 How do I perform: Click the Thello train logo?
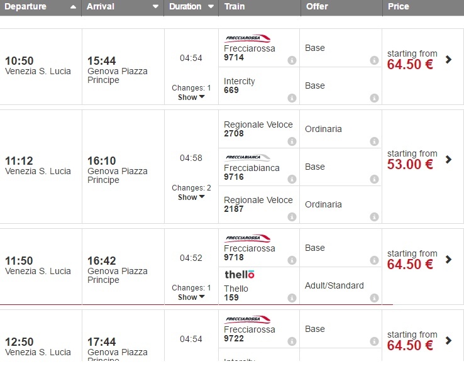[x=240, y=275]
